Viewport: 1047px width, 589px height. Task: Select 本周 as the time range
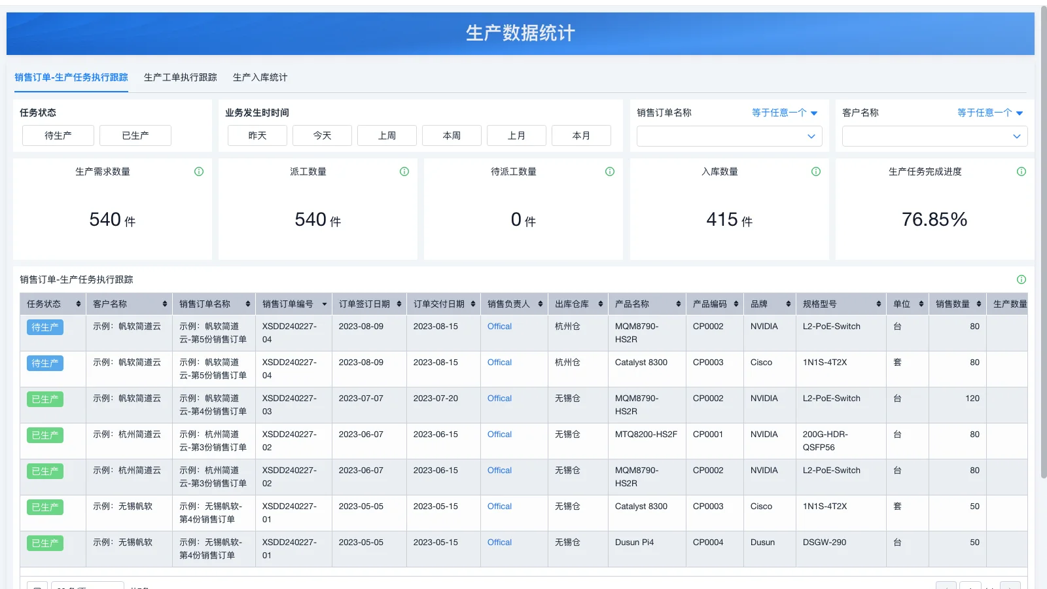point(452,135)
